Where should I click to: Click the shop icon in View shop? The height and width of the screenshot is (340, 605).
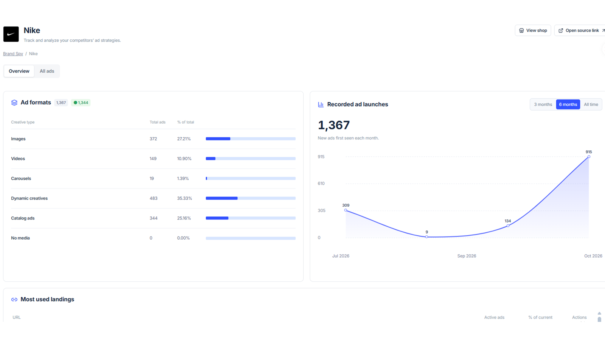521,31
